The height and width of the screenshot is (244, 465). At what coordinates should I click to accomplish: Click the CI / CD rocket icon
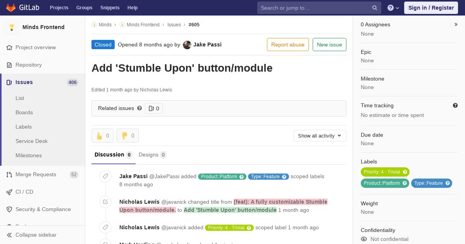point(9,192)
